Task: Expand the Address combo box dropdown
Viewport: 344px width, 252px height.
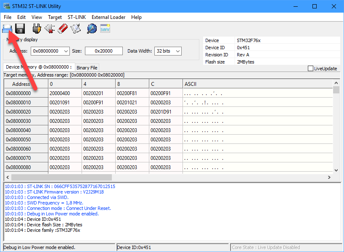Action: pyautogui.click(x=66, y=51)
